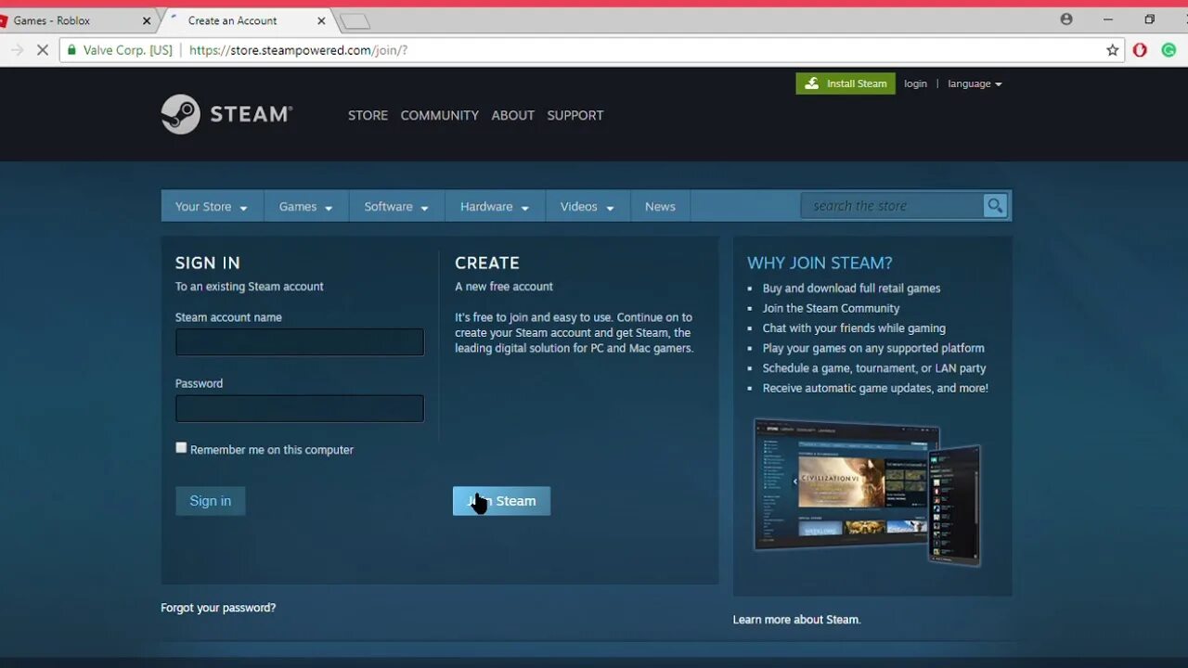Viewport: 1188px width, 668px height.
Task: Go forward with browser arrow
Action: [x=17, y=50]
